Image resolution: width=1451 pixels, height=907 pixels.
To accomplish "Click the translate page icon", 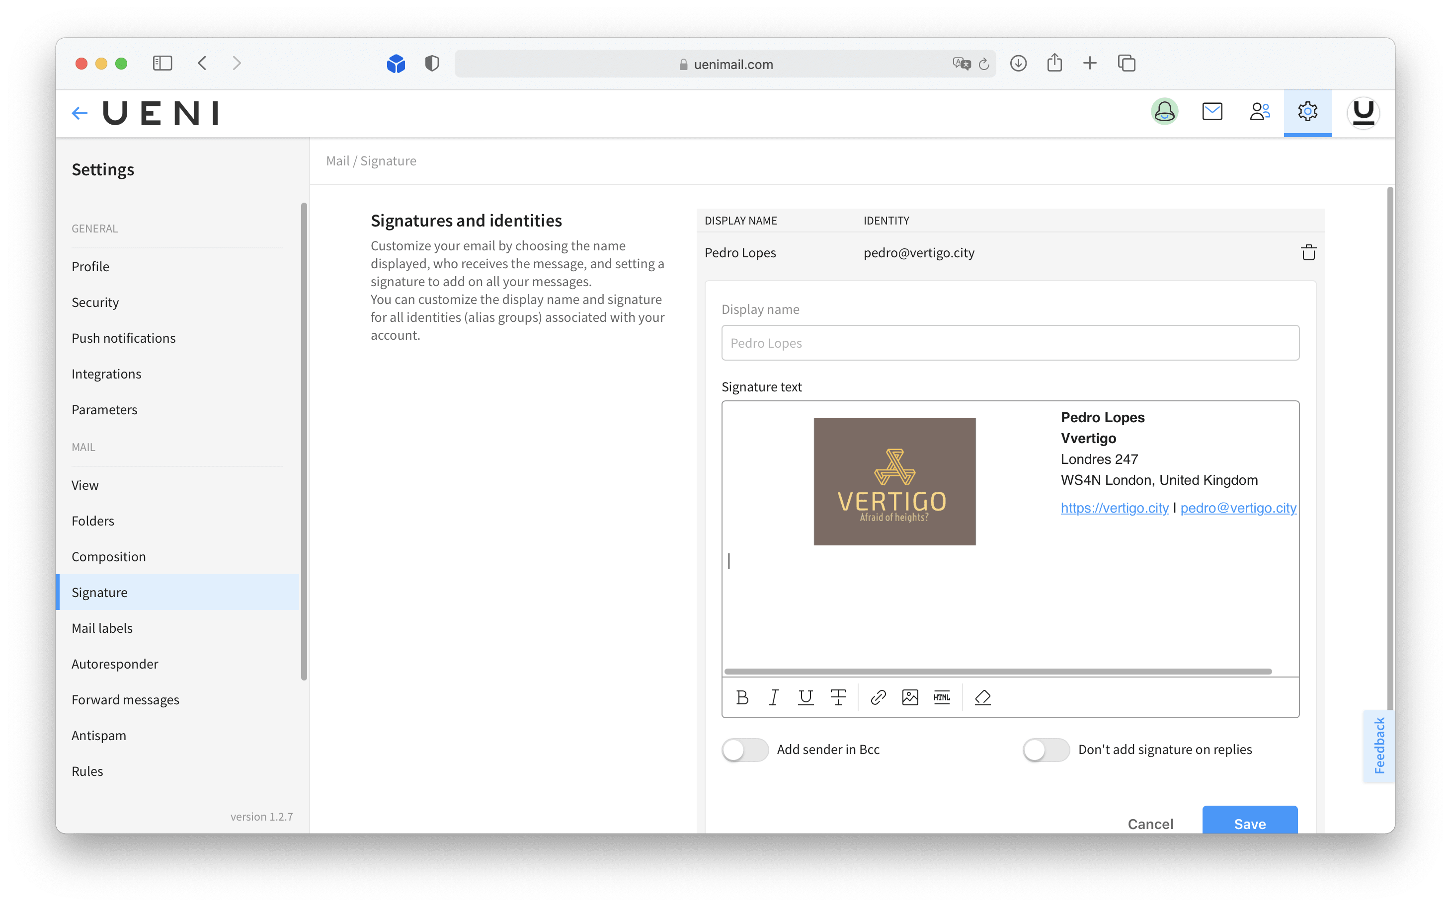I will click(962, 64).
